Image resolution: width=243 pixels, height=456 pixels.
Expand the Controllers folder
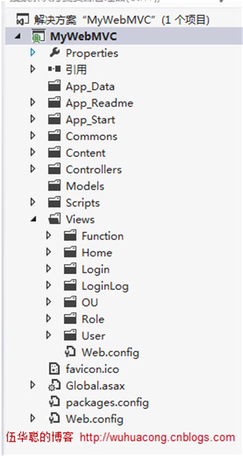point(33,169)
